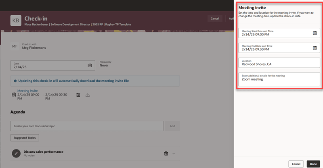Click the info icon in the banner
This screenshot has width=323, height=168.
15,81
